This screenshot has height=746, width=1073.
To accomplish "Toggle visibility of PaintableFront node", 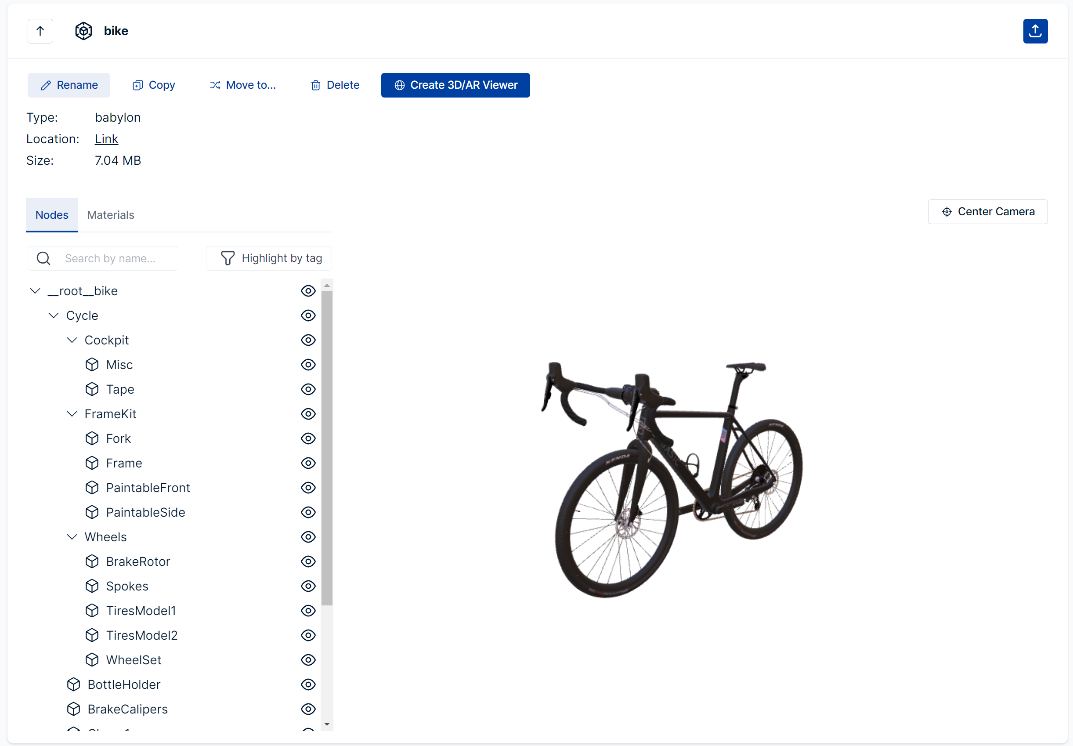I will click(308, 488).
